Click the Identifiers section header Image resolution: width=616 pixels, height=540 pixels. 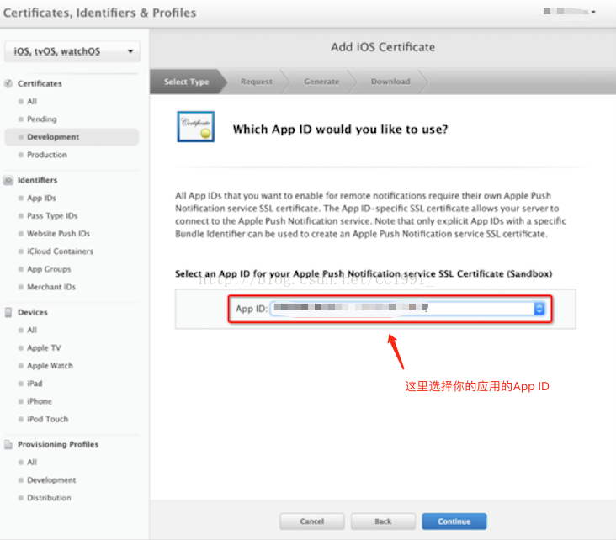pos(37,180)
